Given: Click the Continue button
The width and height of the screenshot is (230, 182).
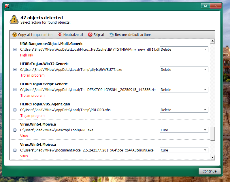Looking at the screenshot, I should 210,171.
